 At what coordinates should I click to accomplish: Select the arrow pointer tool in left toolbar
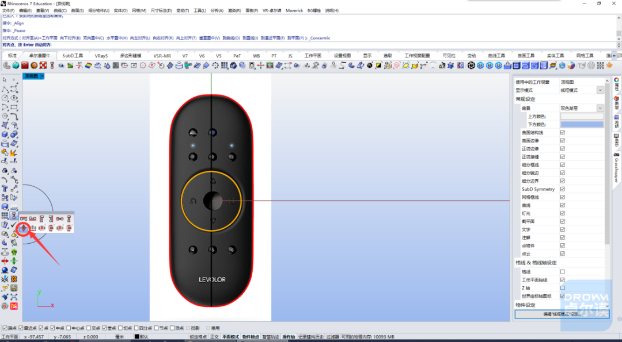coord(5,79)
